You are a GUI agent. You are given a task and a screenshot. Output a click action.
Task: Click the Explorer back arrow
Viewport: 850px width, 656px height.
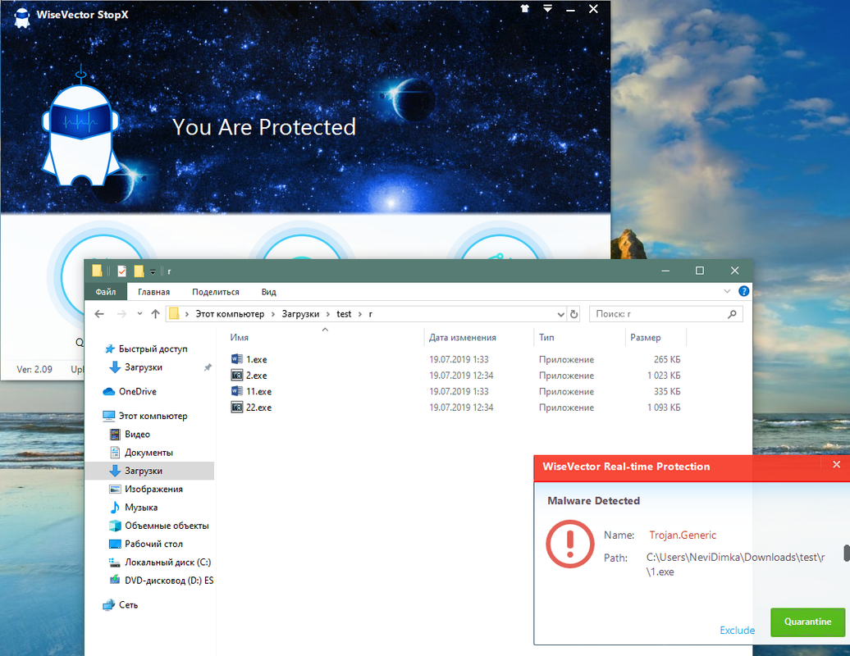pyautogui.click(x=99, y=313)
